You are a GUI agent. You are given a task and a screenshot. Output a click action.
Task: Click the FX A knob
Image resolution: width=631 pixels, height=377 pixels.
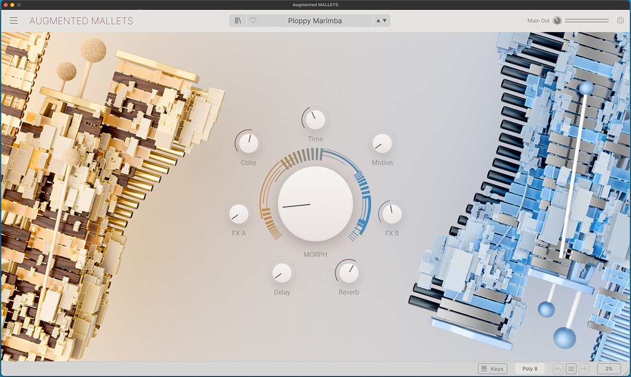(x=238, y=214)
